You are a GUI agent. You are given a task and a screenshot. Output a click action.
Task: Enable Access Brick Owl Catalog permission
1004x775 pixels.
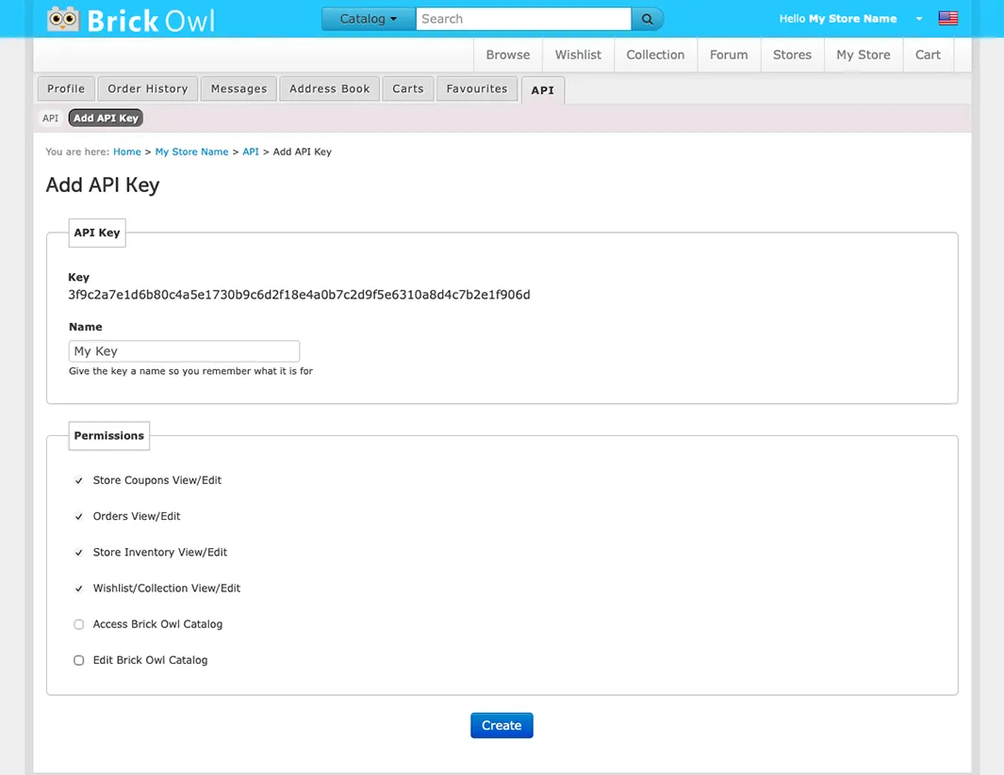tap(79, 624)
